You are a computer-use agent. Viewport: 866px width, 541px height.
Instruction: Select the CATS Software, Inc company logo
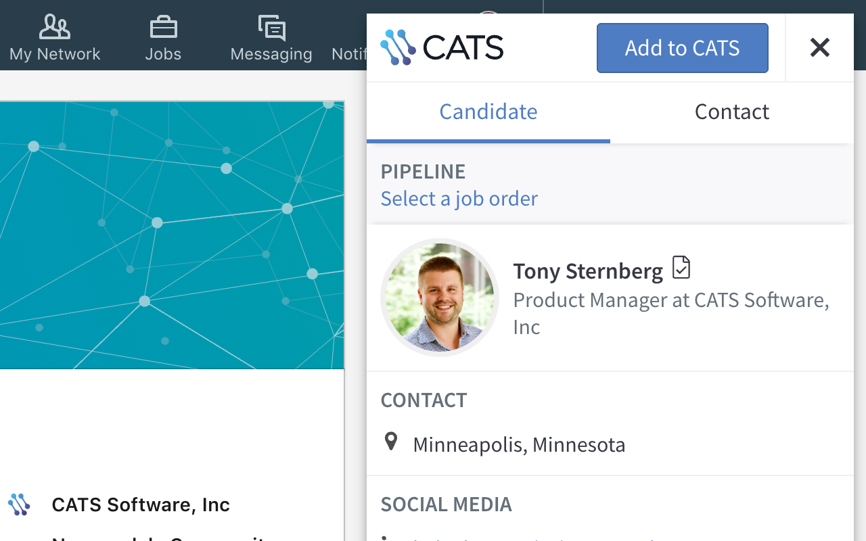[19, 504]
